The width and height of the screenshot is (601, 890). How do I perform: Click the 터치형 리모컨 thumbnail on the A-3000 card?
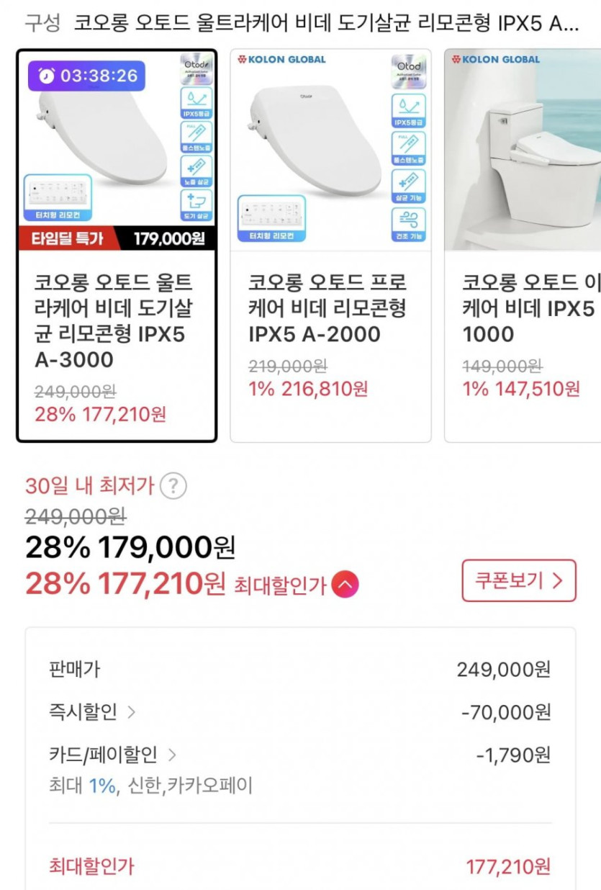click(x=58, y=198)
